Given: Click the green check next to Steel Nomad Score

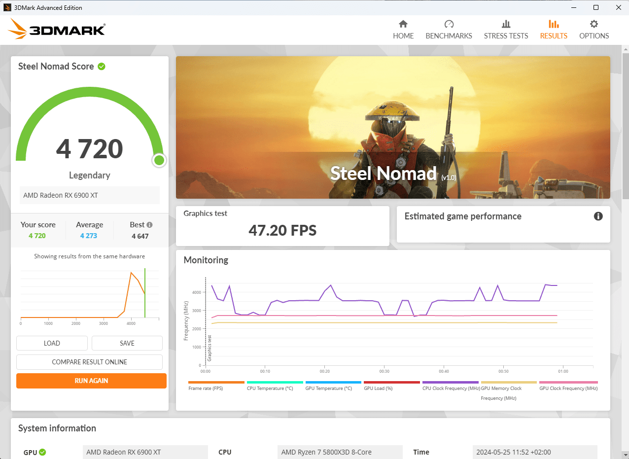Looking at the screenshot, I should click(x=102, y=66).
